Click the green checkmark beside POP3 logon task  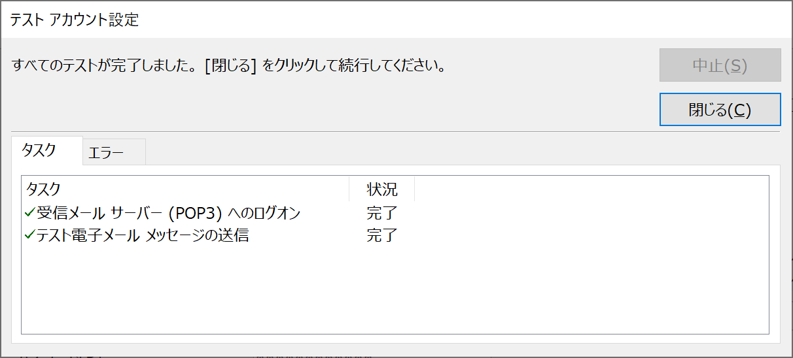point(29,212)
